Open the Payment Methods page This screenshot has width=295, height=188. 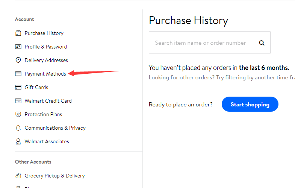click(x=45, y=74)
